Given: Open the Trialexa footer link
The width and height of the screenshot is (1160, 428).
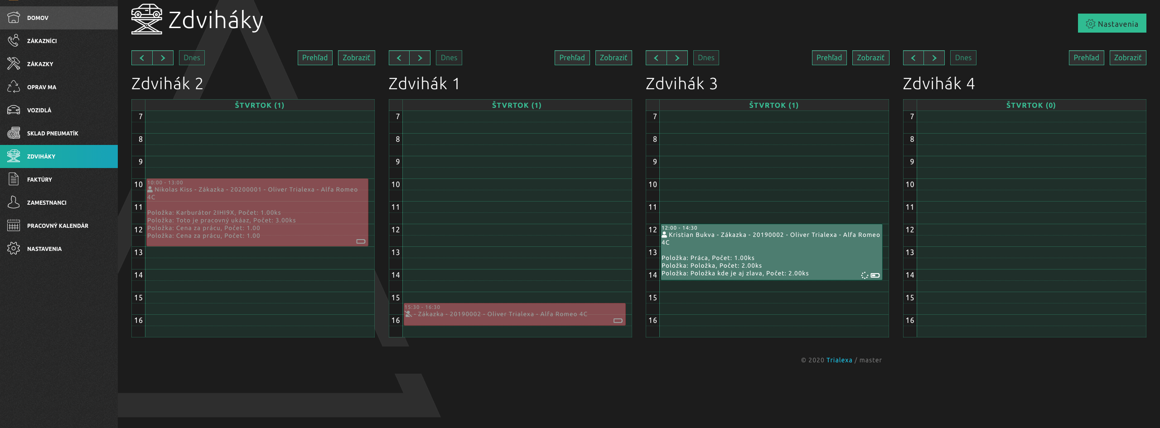Looking at the screenshot, I should 839,360.
